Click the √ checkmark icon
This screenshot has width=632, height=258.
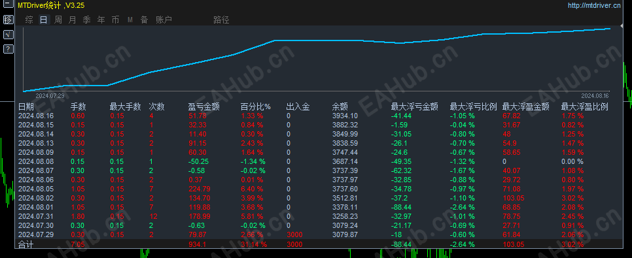click(x=8, y=35)
